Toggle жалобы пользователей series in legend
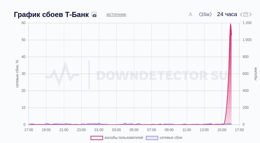The width and height of the screenshot is (260, 143). coord(124,138)
